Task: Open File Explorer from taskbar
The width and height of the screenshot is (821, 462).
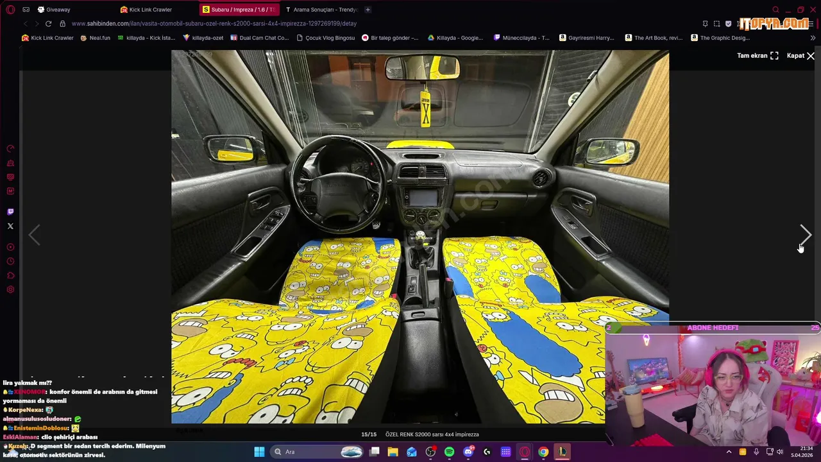Action: [x=393, y=452]
